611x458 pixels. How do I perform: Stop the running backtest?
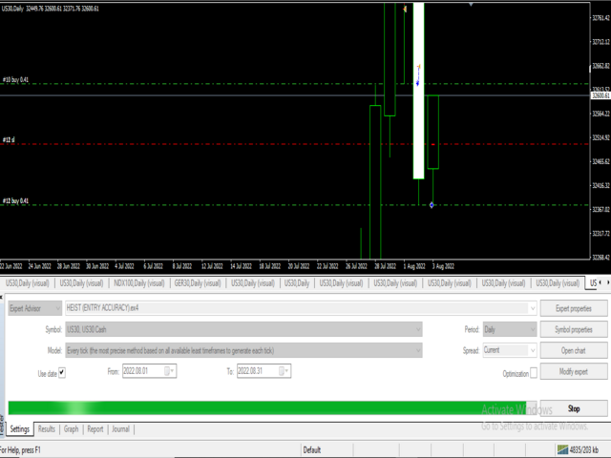(x=573, y=408)
